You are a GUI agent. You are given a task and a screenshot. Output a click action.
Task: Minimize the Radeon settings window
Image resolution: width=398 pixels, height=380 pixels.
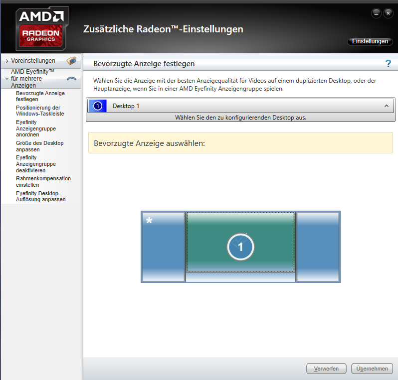click(376, 13)
